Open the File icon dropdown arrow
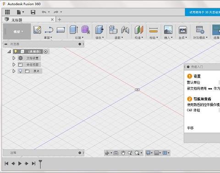The width and height of the screenshot is (220, 173). [23, 12]
